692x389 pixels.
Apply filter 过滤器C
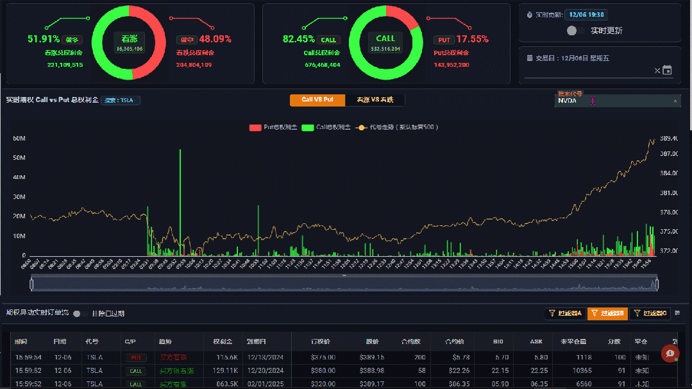pos(650,313)
